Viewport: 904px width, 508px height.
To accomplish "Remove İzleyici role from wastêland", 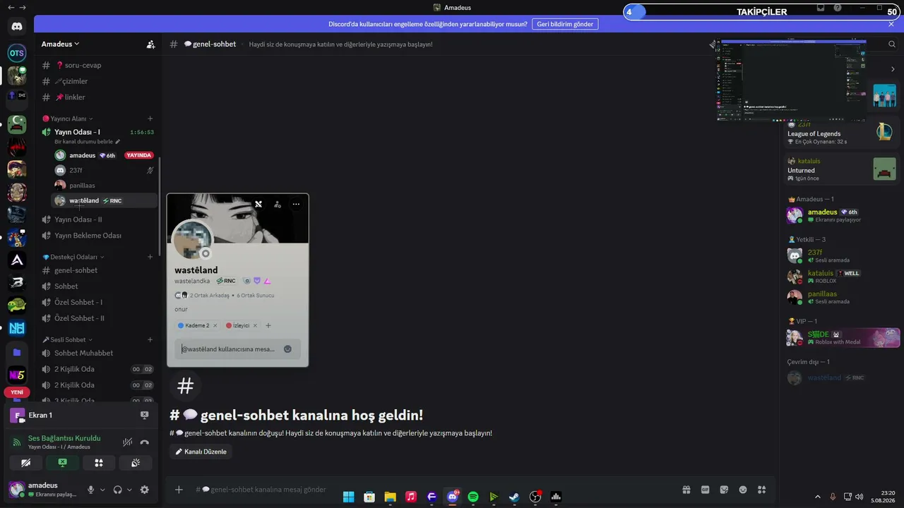I will pyautogui.click(x=255, y=326).
